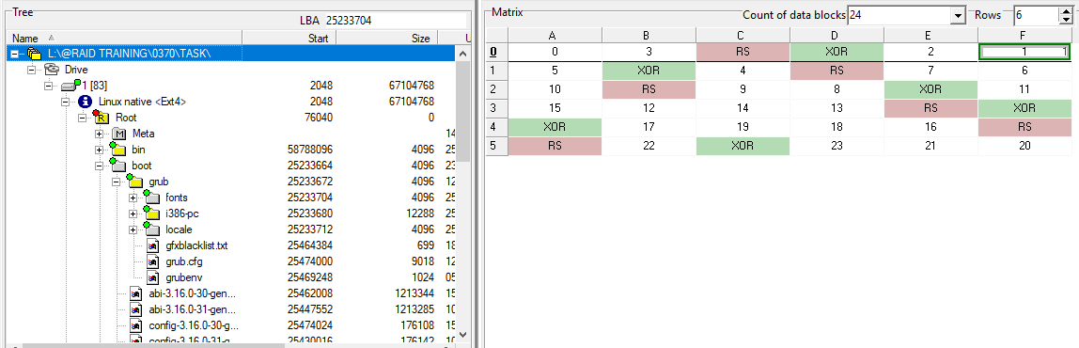Image resolution: width=1079 pixels, height=348 pixels.
Task: Click the locale folder icon
Action: 151,229
